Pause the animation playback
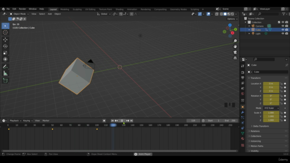This screenshot has width=290, height=163. pos(122,121)
